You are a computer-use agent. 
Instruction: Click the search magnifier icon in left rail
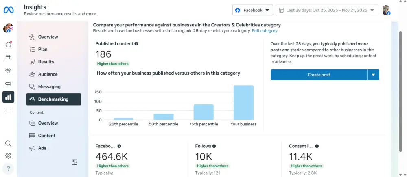(x=8, y=144)
